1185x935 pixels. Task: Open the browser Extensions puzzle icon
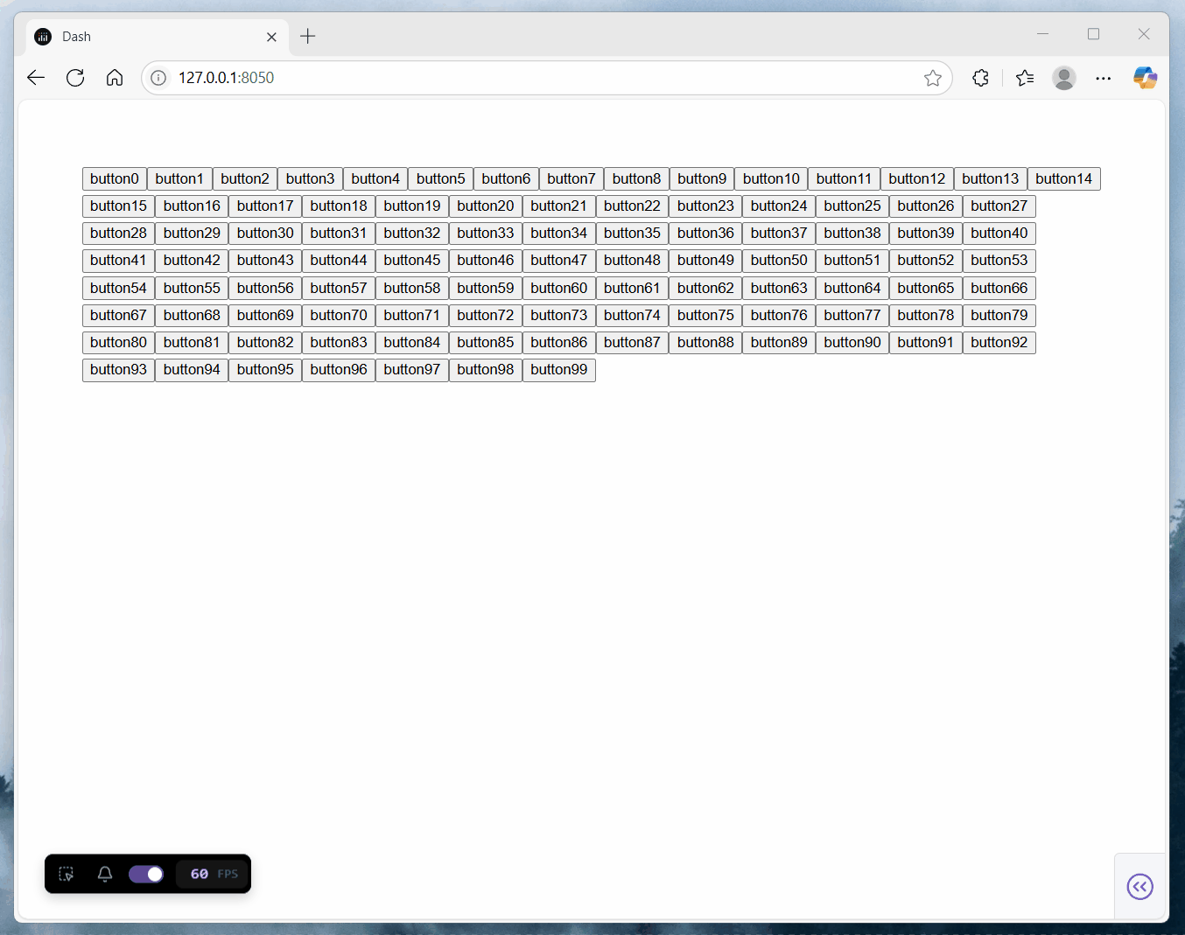click(x=981, y=78)
